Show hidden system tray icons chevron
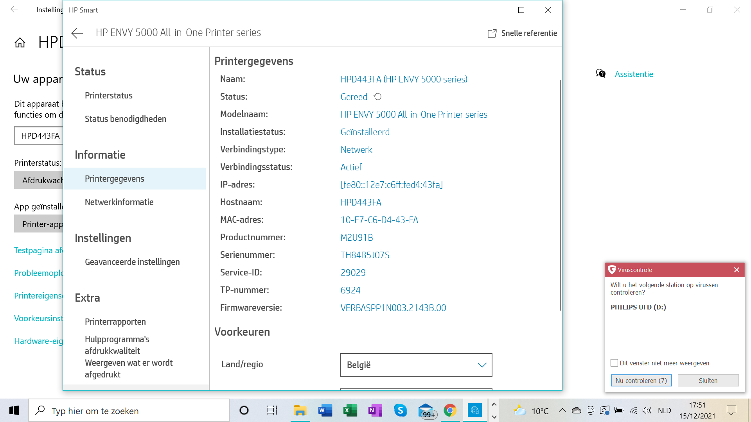Screen dimensions: 751x422 [562, 410]
